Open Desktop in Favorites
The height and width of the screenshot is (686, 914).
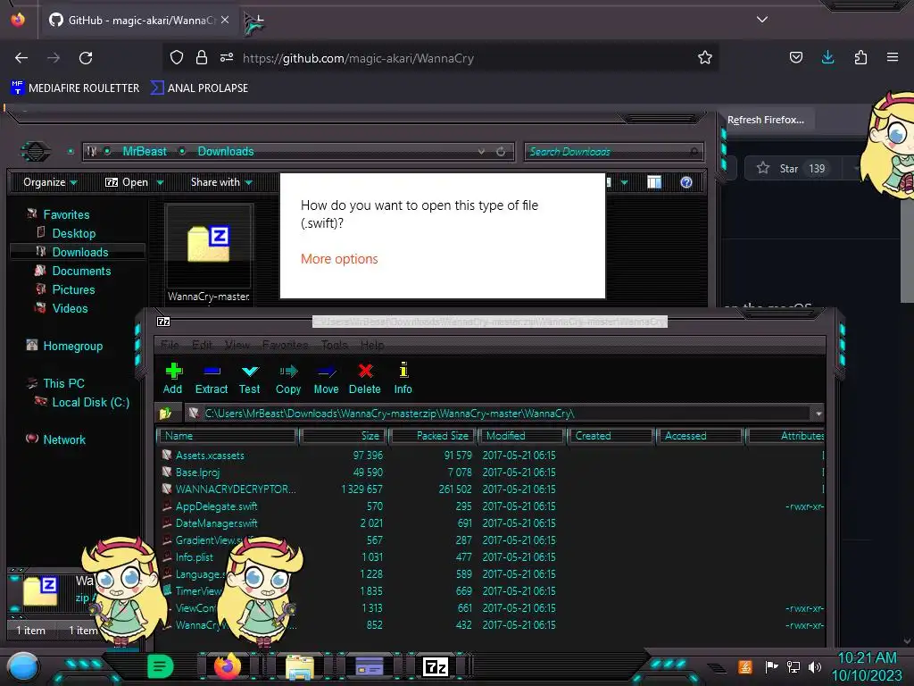[x=74, y=233]
